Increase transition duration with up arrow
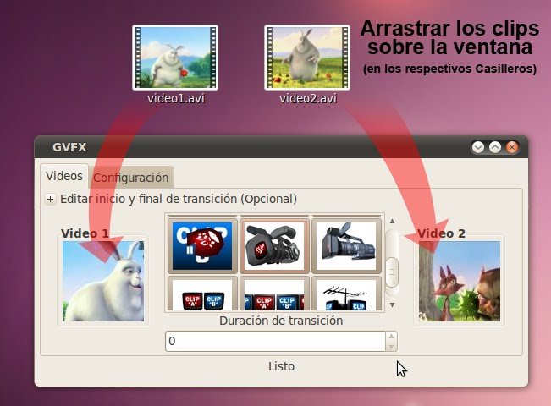This screenshot has height=406, width=551. pyautogui.click(x=390, y=337)
